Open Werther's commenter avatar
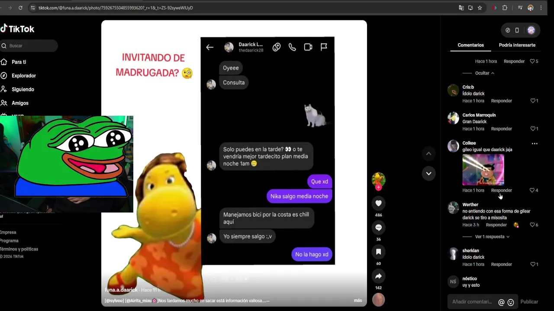 pyautogui.click(x=453, y=208)
